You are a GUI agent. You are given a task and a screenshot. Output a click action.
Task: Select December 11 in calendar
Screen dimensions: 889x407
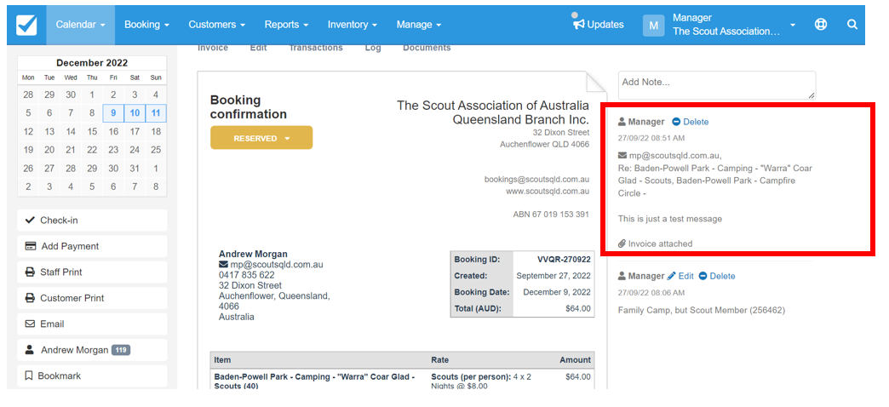[x=156, y=112]
